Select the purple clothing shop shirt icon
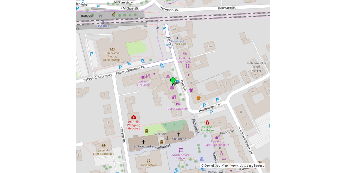 coord(191,90)
